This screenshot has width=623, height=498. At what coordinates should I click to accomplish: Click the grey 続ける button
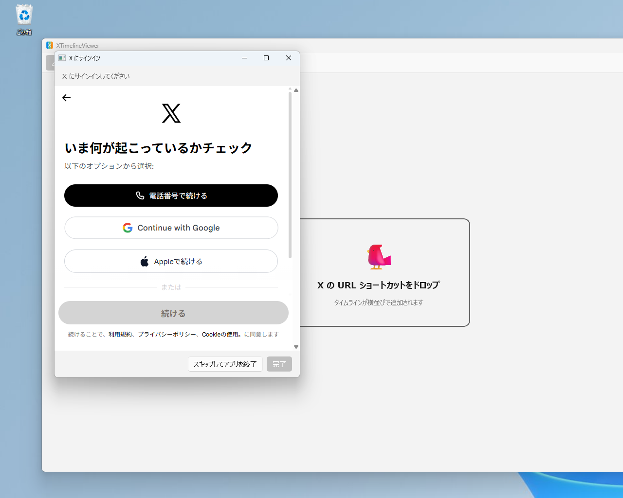(173, 313)
